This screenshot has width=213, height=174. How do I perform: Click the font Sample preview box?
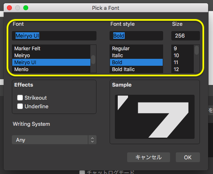[155, 117]
